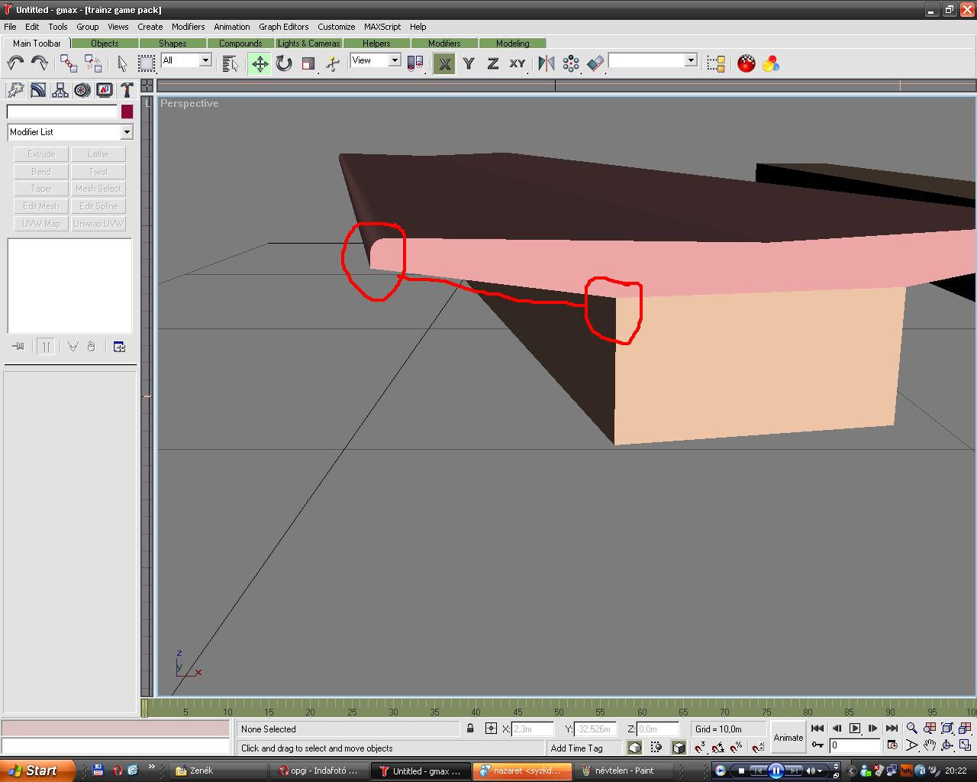977x782 pixels.
Task: Jump to the animation end frame
Action: [x=892, y=729]
